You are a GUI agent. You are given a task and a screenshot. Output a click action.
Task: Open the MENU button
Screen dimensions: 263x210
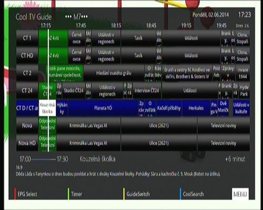[240, 194]
